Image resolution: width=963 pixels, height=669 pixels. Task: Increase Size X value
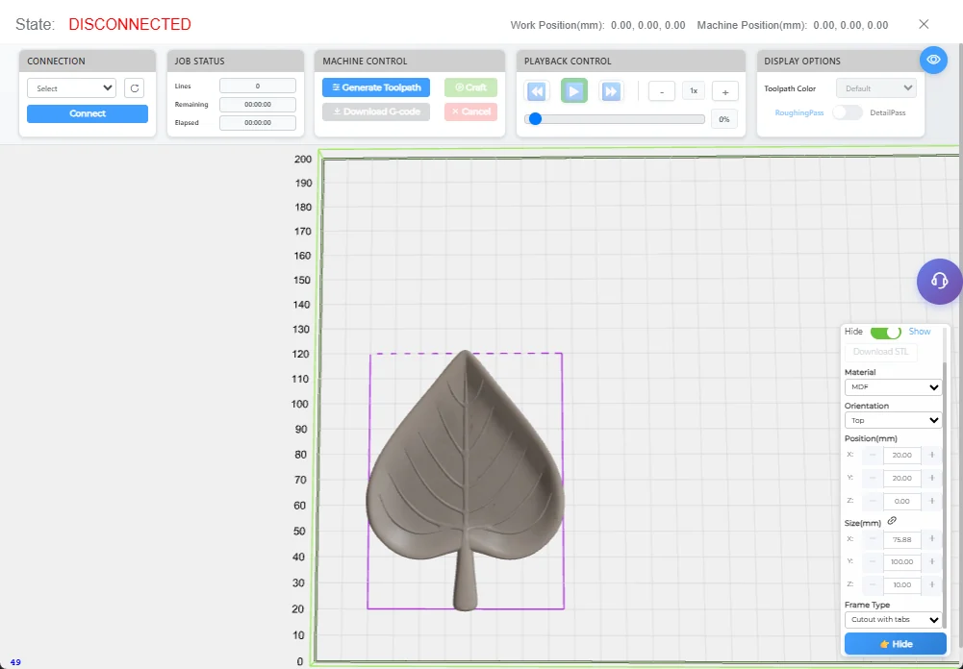pyautogui.click(x=931, y=539)
